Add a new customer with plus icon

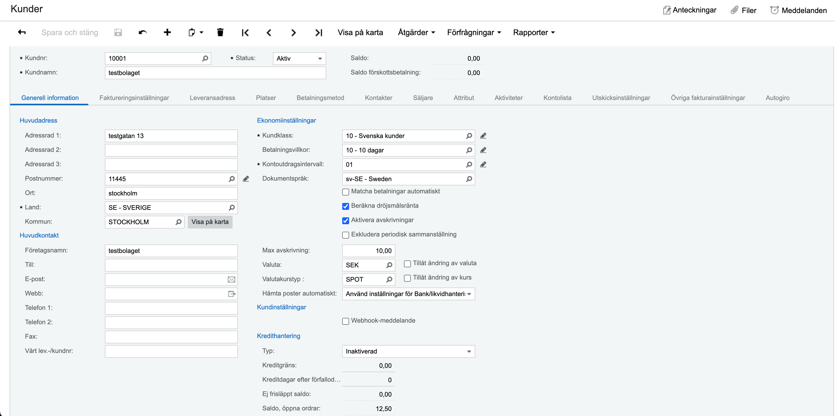point(167,32)
